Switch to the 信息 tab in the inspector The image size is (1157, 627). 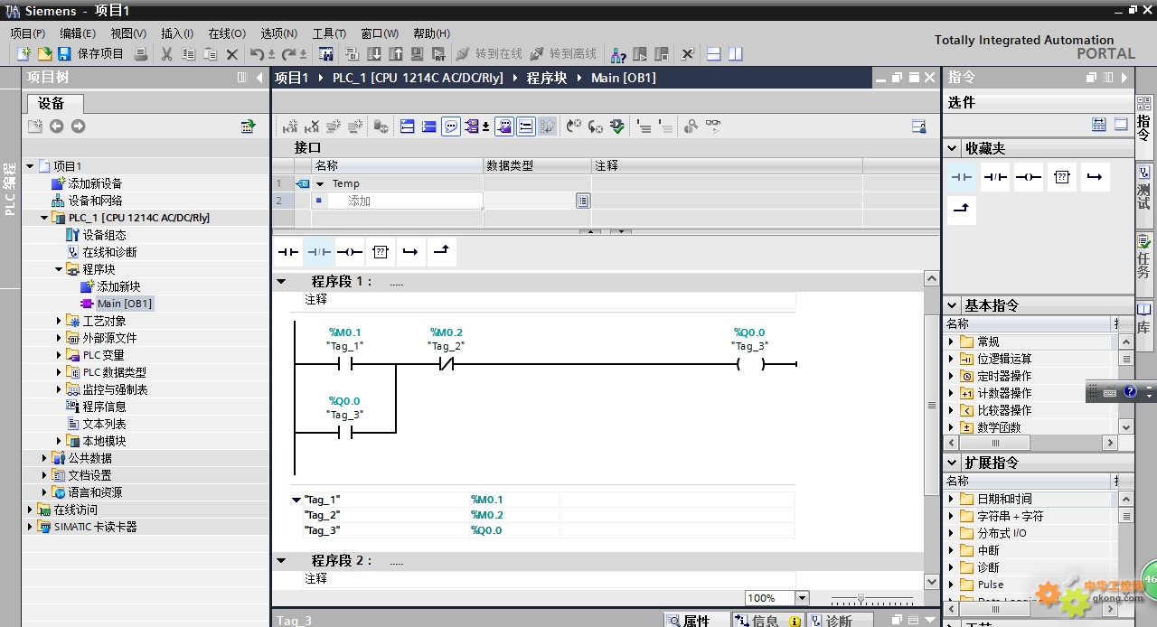(x=767, y=620)
